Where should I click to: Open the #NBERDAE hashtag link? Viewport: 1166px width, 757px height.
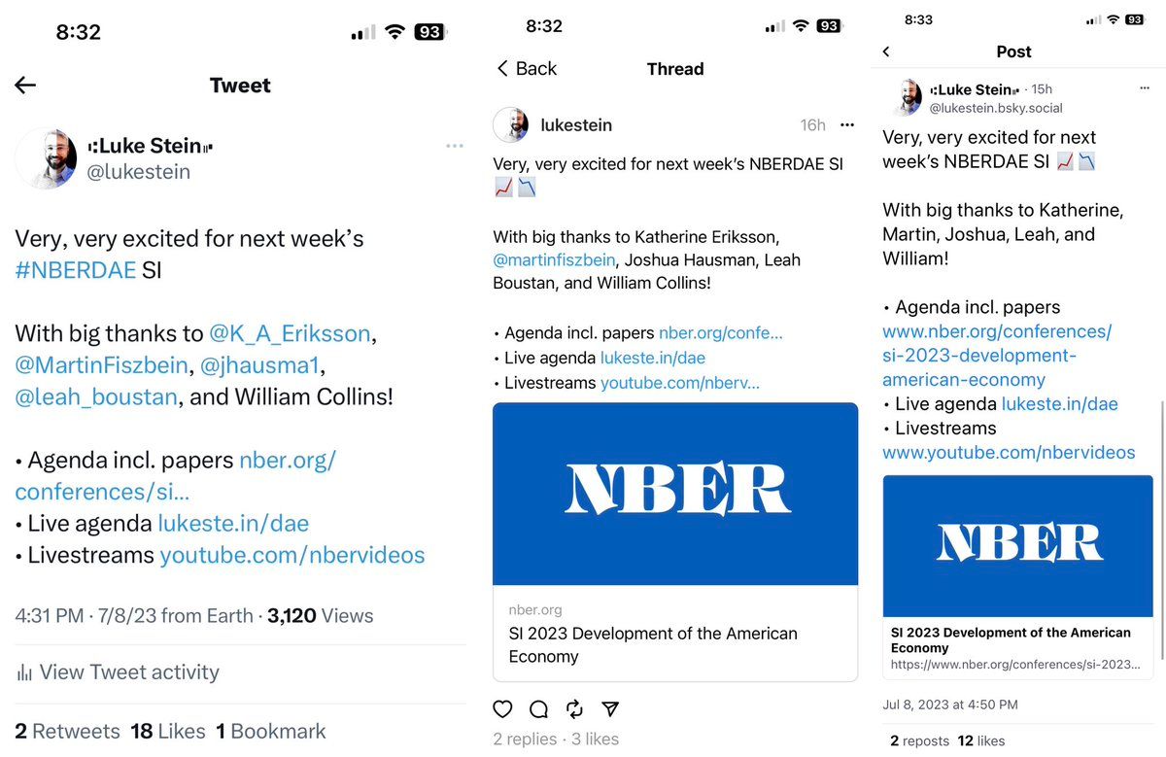click(x=75, y=270)
